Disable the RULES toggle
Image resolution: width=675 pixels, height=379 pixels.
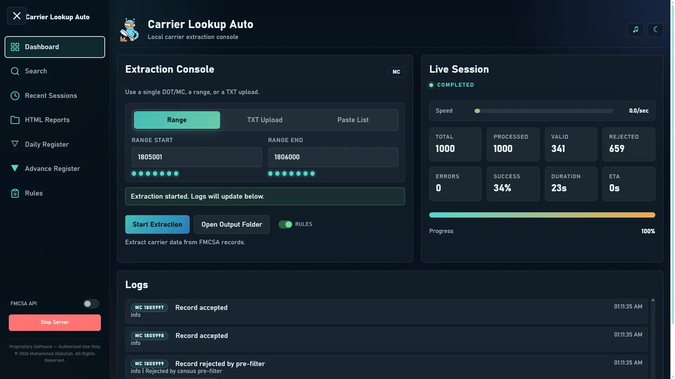click(285, 224)
